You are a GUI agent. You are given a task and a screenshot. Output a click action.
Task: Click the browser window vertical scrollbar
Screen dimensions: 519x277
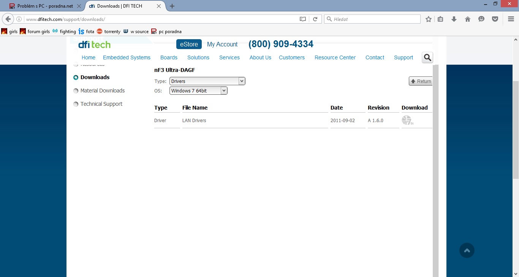tap(516, 129)
